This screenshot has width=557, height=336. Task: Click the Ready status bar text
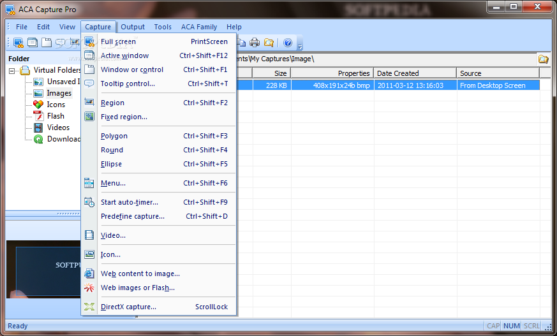(18, 326)
